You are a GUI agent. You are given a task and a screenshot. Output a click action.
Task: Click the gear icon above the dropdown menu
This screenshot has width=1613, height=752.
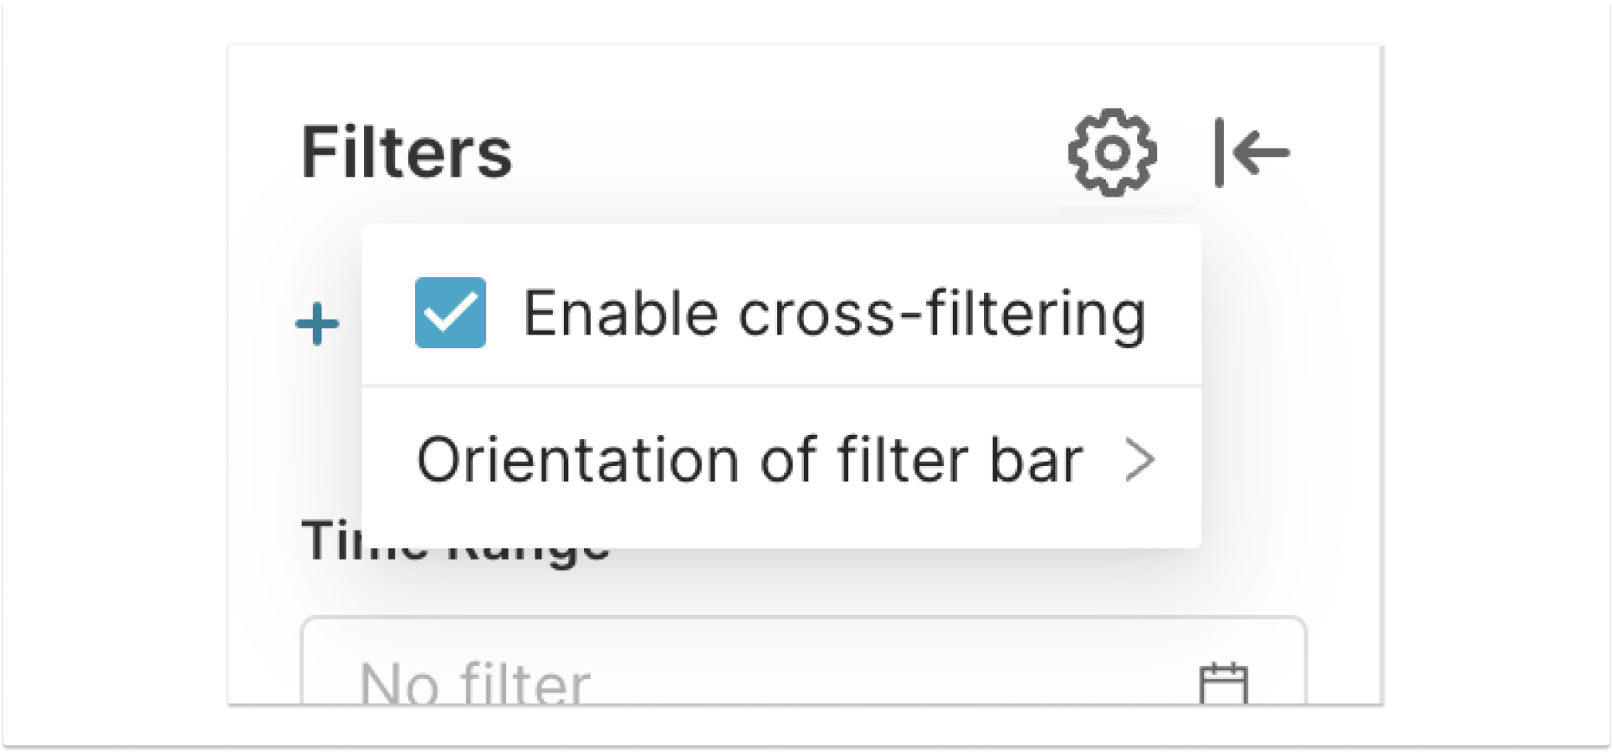tap(1113, 153)
